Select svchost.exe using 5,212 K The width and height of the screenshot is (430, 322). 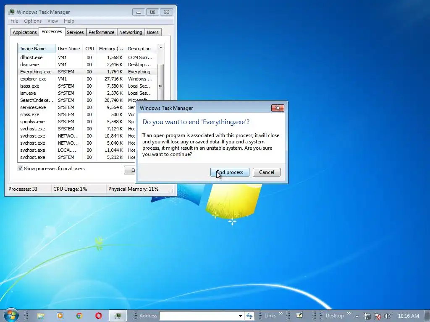pos(76,157)
